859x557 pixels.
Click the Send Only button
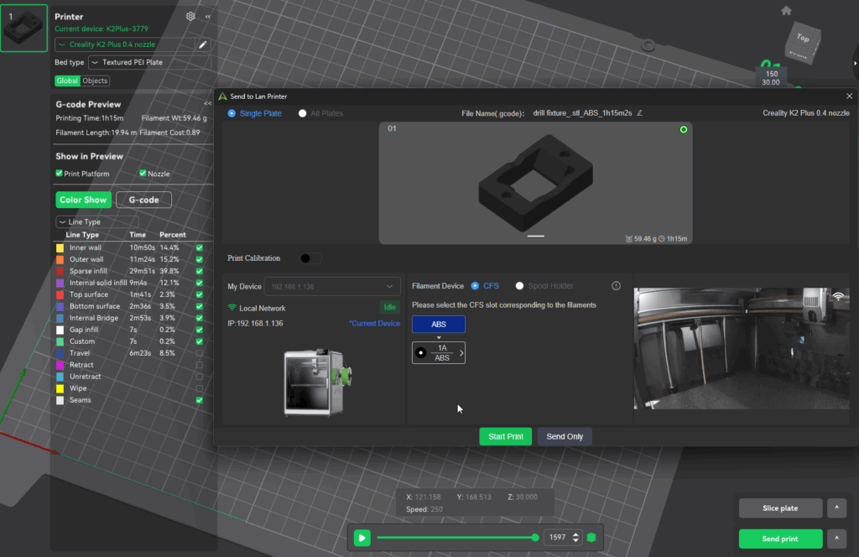pyautogui.click(x=565, y=436)
